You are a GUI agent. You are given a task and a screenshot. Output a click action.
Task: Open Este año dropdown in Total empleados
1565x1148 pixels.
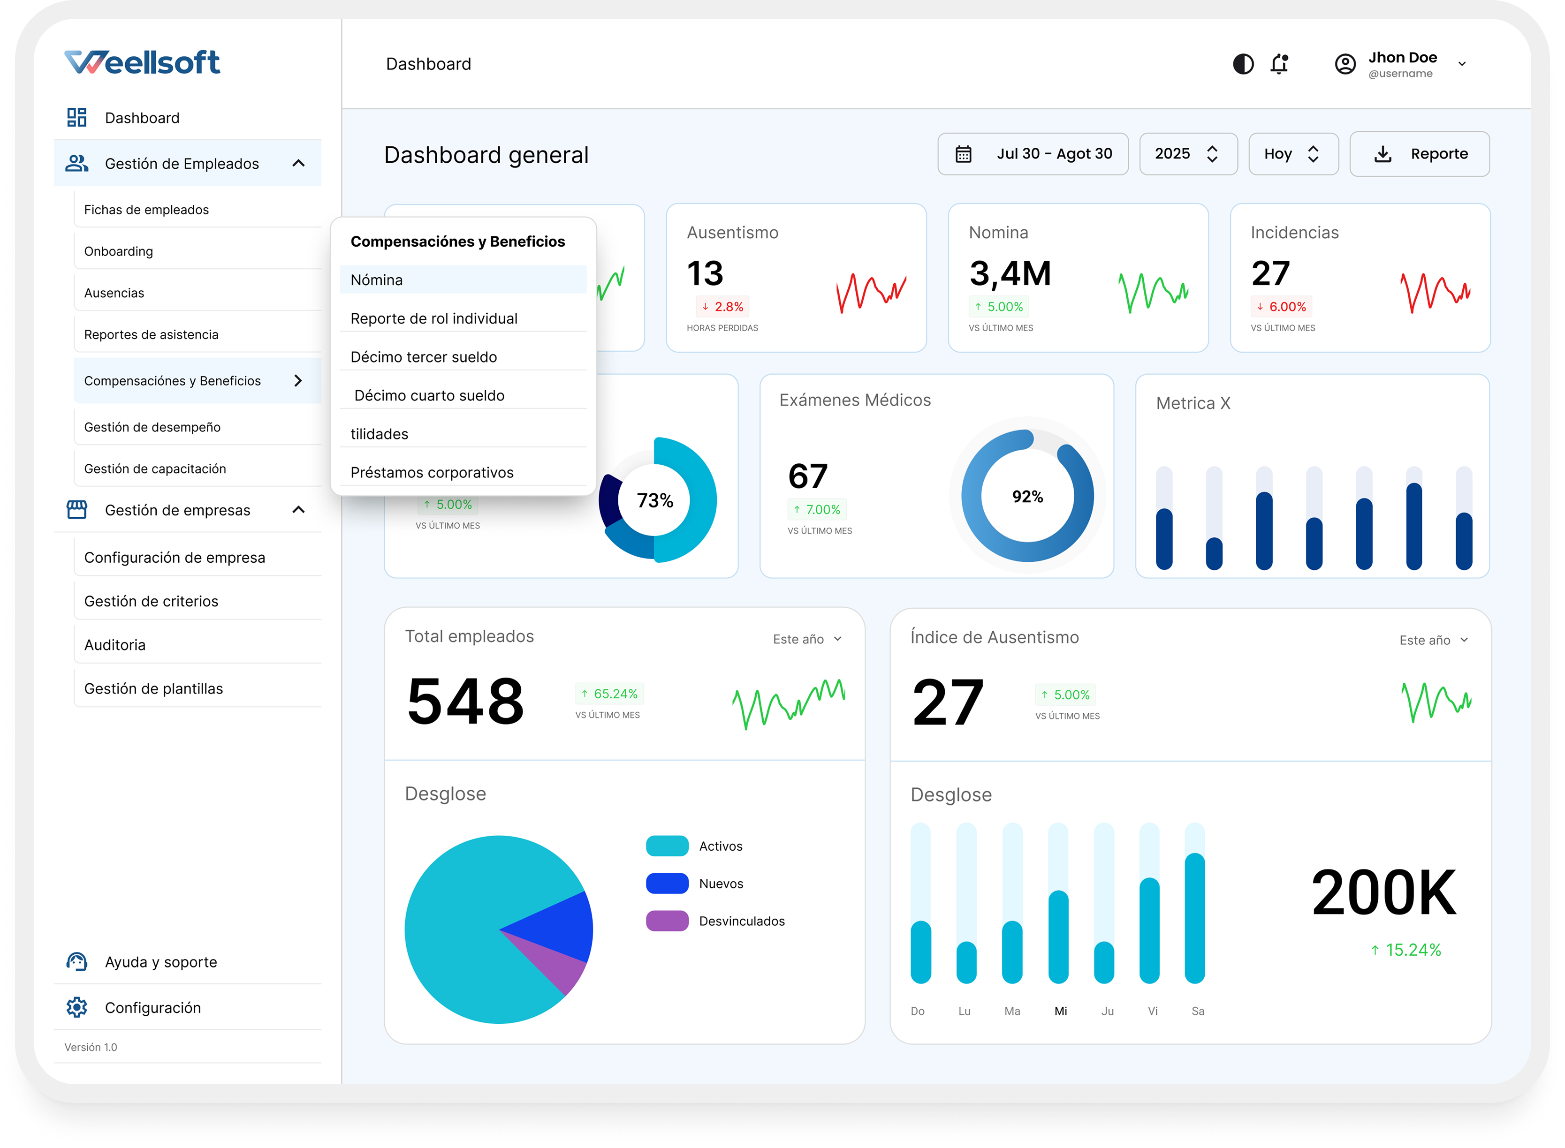(x=807, y=639)
